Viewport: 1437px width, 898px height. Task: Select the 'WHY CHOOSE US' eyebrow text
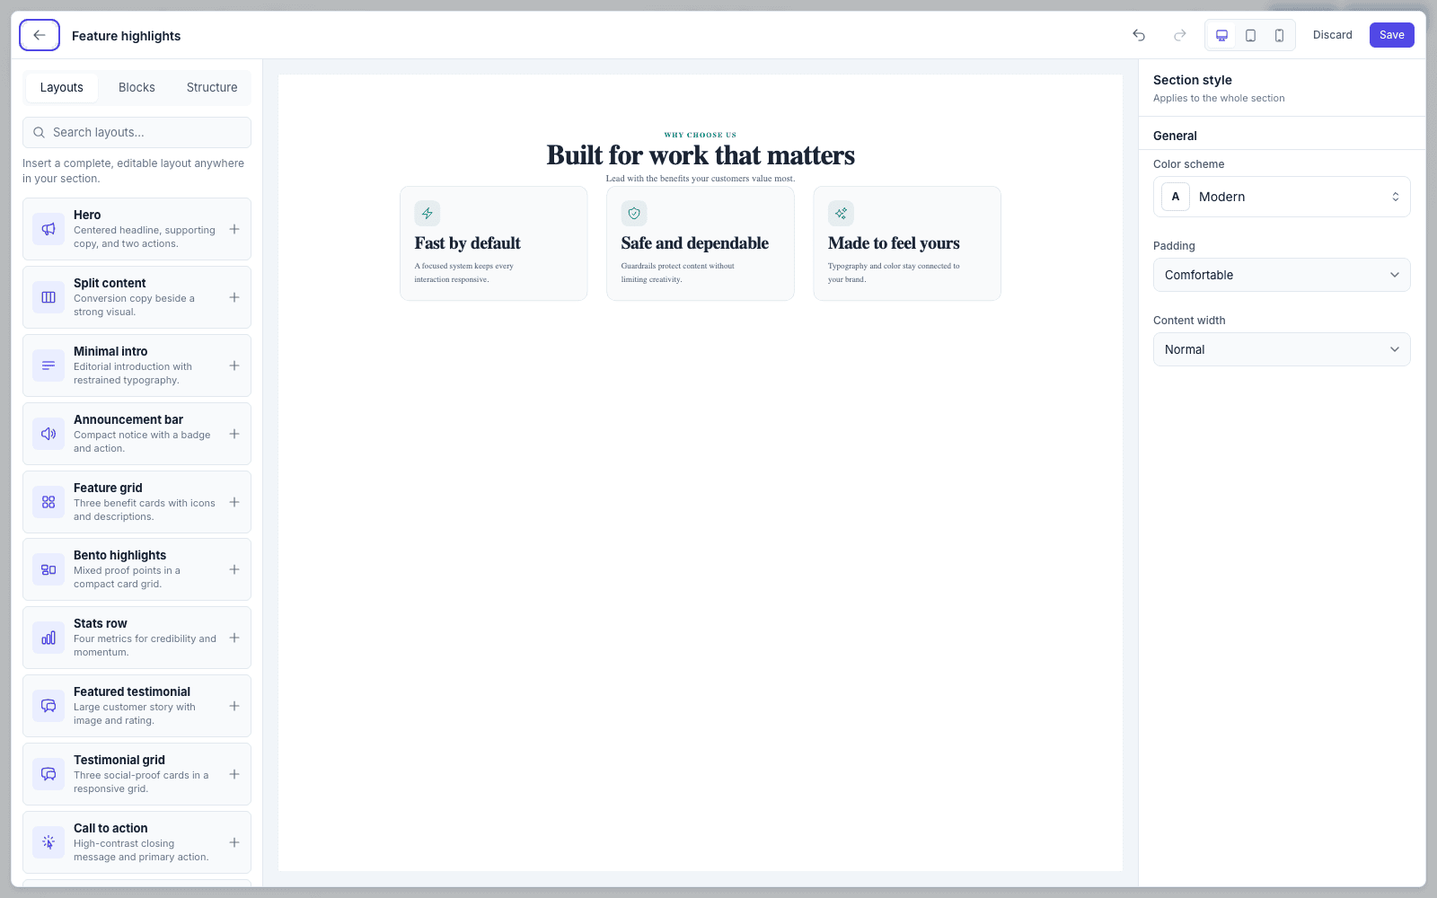tap(701, 135)
